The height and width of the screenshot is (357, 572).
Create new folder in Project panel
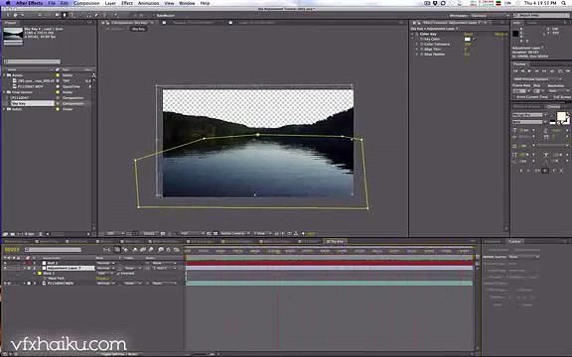12,234
